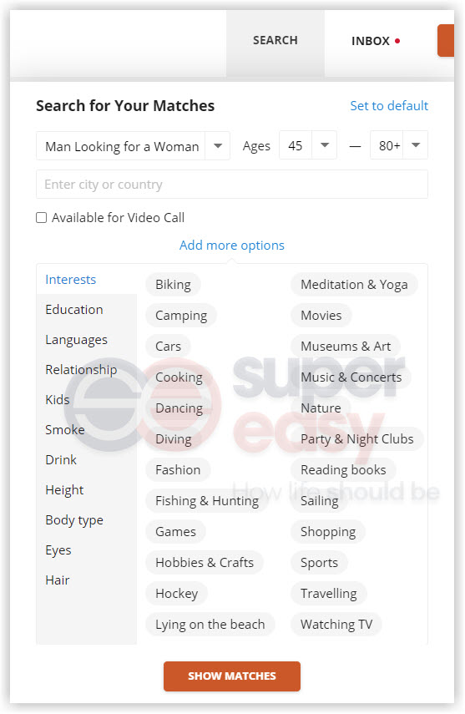The width and height of the screenshot is (465, 714).
Task: Choose the Sailing interest tag
Action: 319,501
